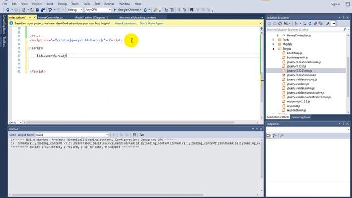Select bootstrap.js in Solution Explorer
Viewport: 352px width, 198px height.
(x=294, y=53)
